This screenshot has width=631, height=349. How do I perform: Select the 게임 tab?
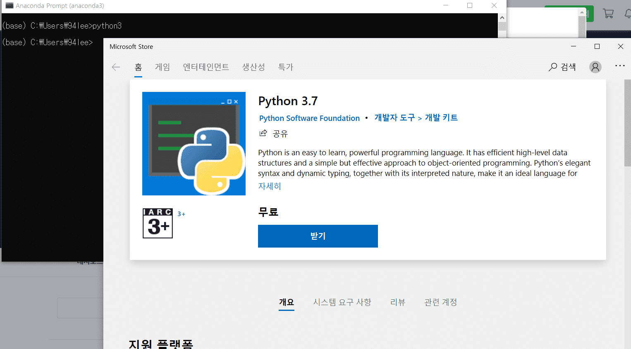(163, 67)
